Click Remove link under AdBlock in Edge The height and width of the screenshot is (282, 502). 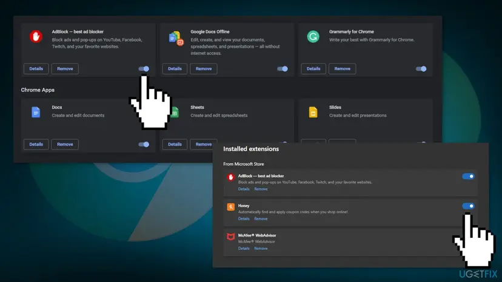click(261, 189)
